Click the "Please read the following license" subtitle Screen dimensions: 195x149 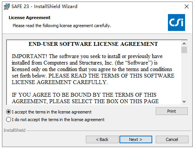(x=62, y=26)
